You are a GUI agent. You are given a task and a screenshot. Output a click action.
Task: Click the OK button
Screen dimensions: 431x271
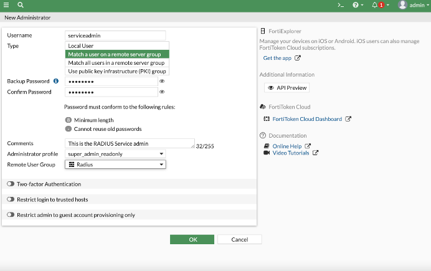[192, 239]
